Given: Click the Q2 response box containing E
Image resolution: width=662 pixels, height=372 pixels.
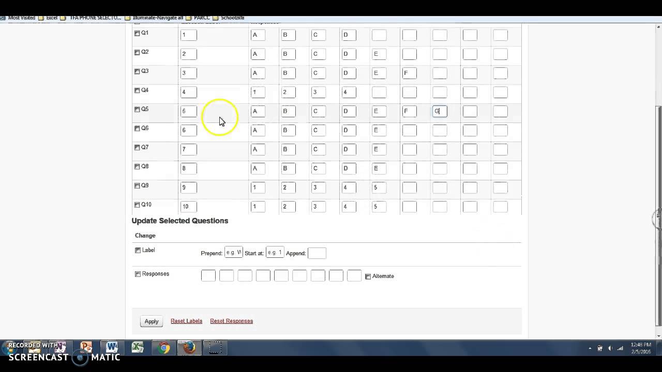Looking at the screenshot, I should pos(379,54).
